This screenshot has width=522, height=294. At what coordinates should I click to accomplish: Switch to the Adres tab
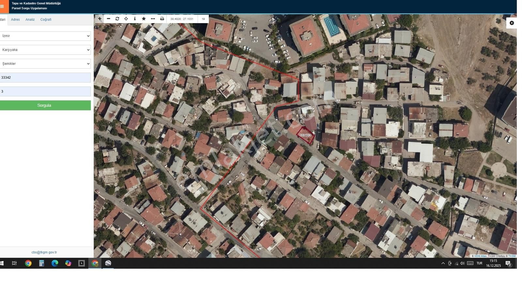click(15, 20)
